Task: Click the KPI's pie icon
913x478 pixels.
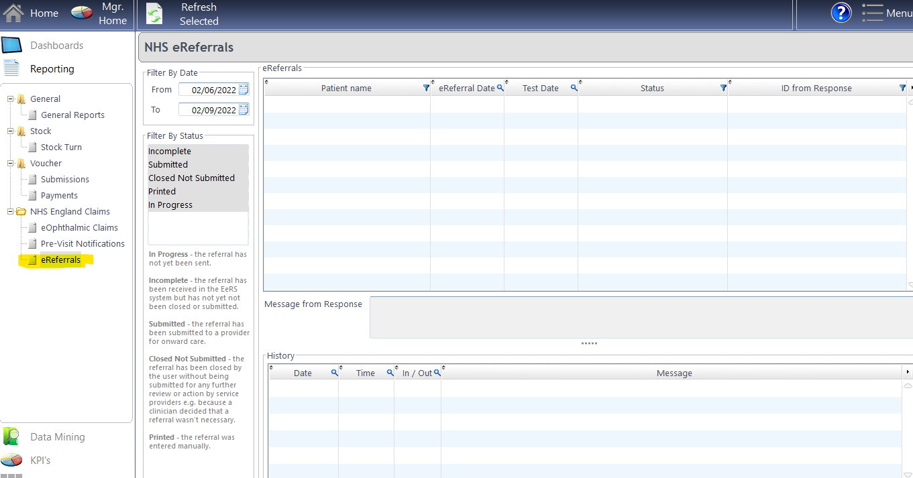Action: pyautogui.click(x=11, y=460)
